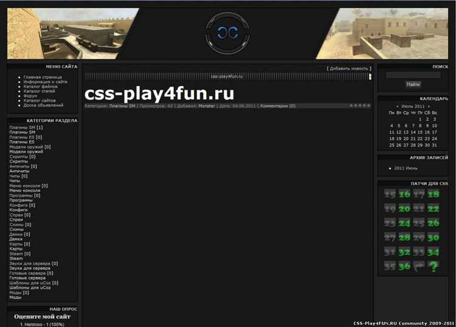456x327 pixels.
Task: Open Главная страница in site menu
Action: point(43,77)
